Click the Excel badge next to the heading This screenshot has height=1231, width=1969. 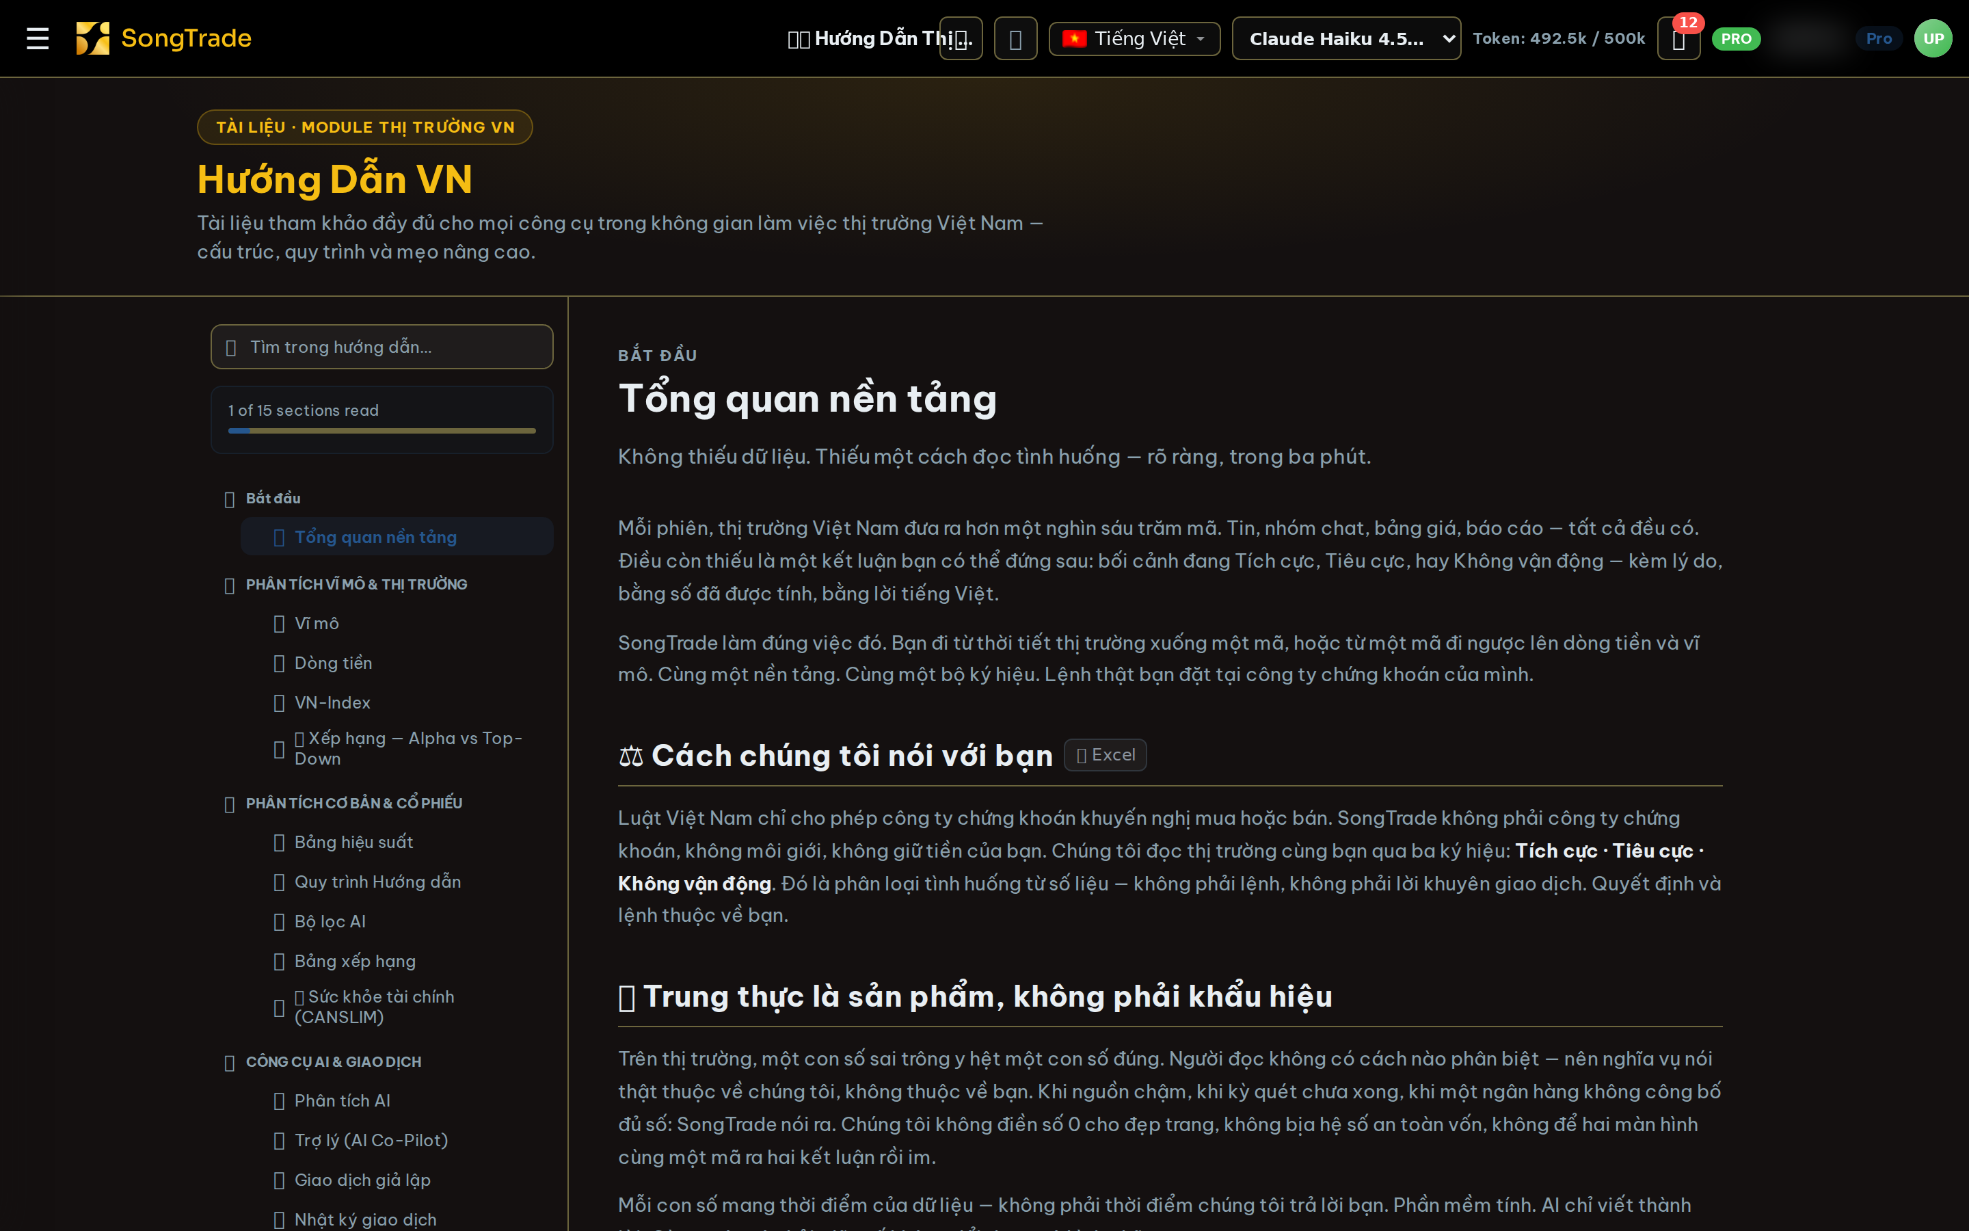1105,755
